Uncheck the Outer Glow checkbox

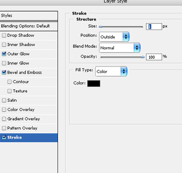point(4,54)
